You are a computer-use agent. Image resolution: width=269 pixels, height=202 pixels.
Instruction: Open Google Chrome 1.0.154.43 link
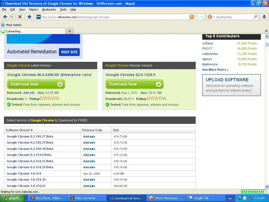(26, 186)
